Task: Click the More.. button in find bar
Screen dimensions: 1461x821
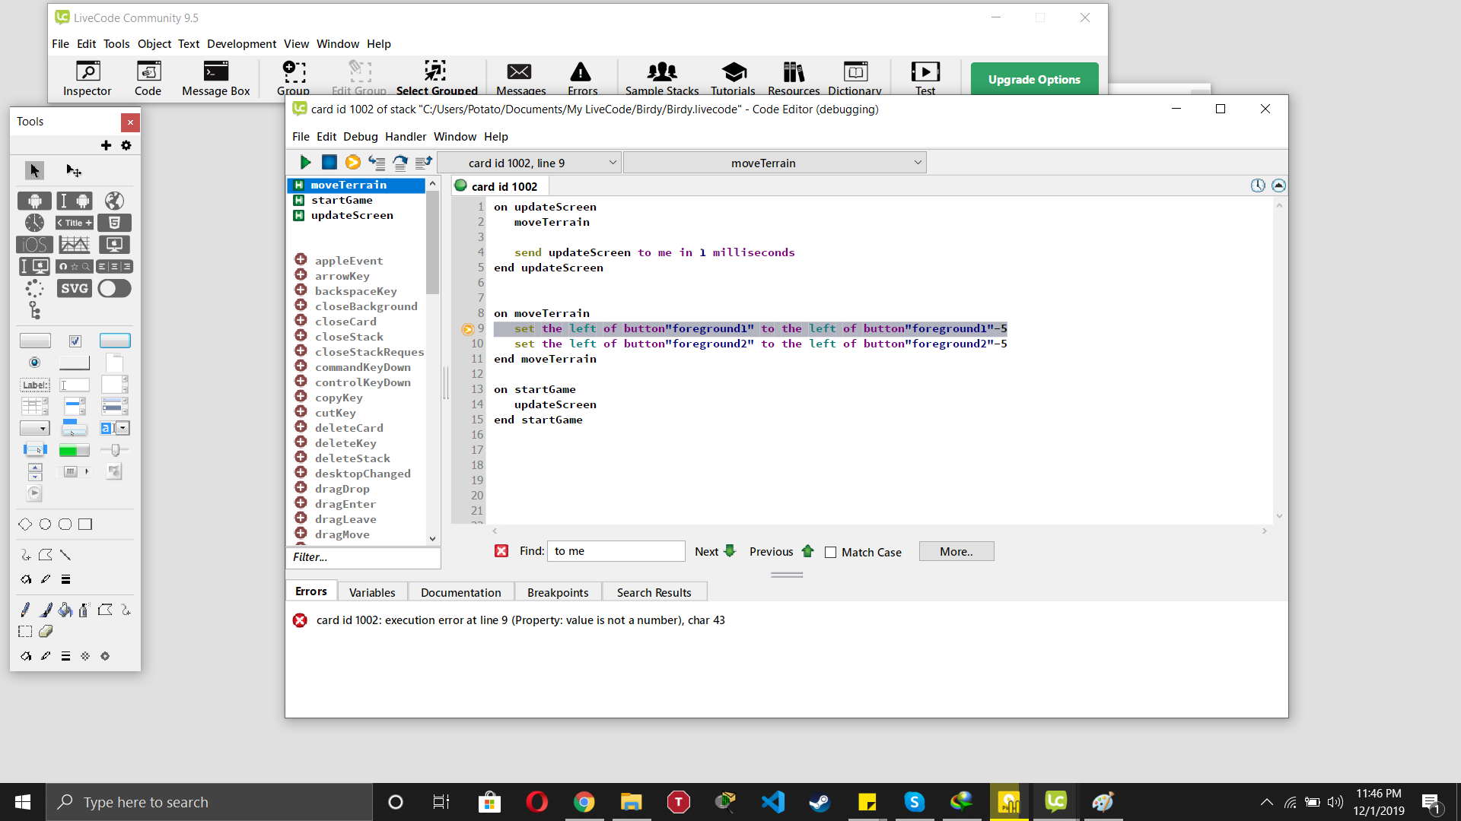Action: coord(956,552)
